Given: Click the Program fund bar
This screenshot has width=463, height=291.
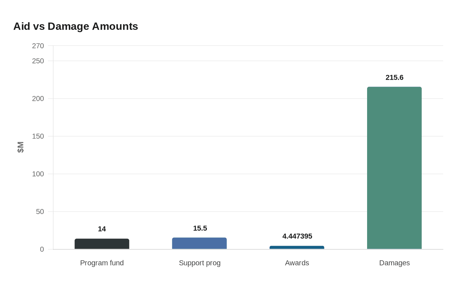Looking at the screenshot, I should 102,244.
